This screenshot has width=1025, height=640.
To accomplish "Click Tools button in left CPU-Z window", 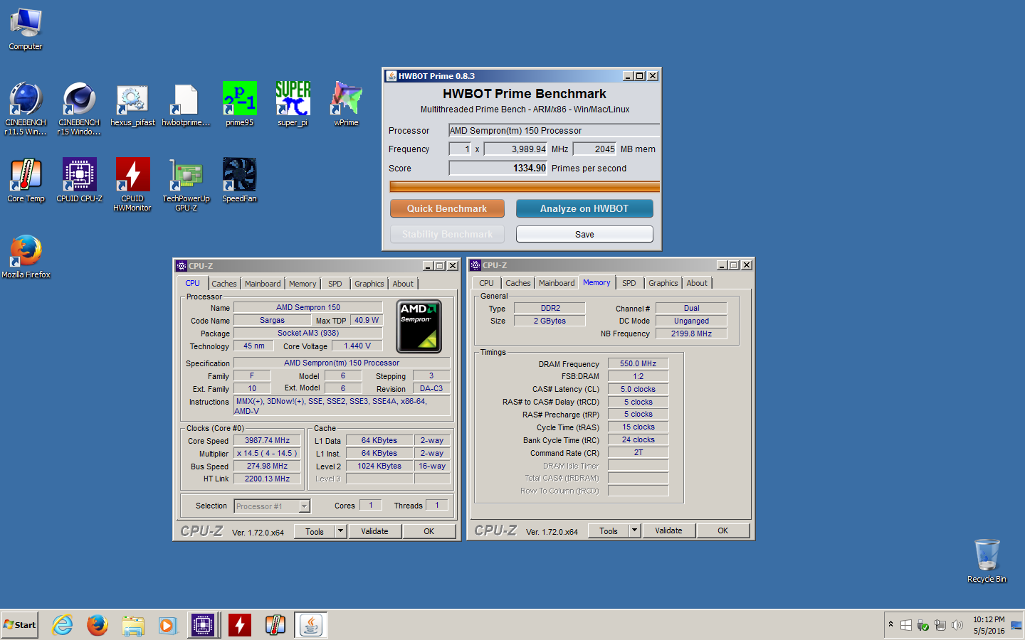I will (x=315, y=531).
